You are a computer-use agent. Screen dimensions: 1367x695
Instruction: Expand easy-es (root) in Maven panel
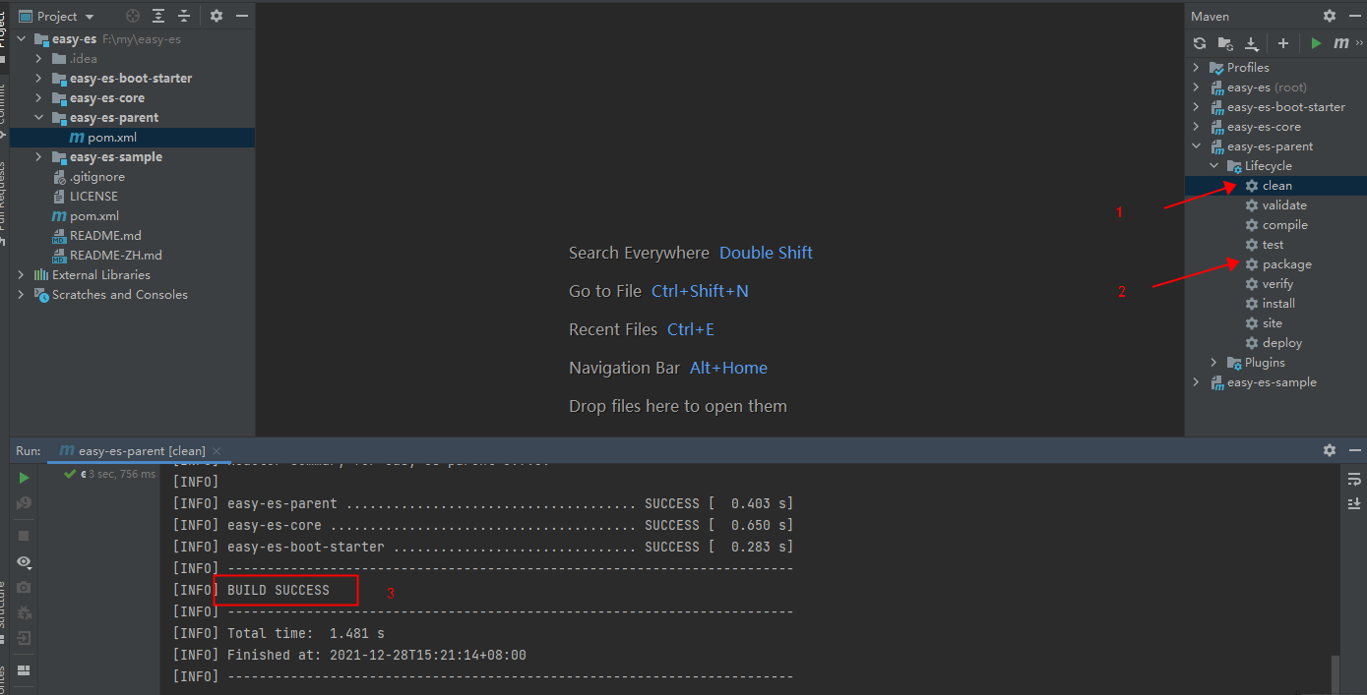pos(1197,87)
